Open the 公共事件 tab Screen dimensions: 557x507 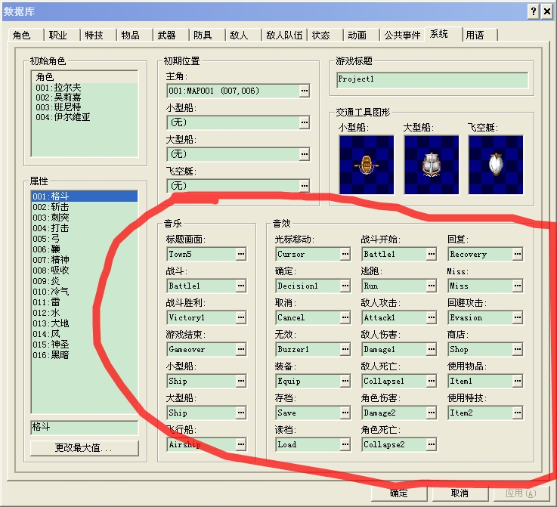pos(402,35)
